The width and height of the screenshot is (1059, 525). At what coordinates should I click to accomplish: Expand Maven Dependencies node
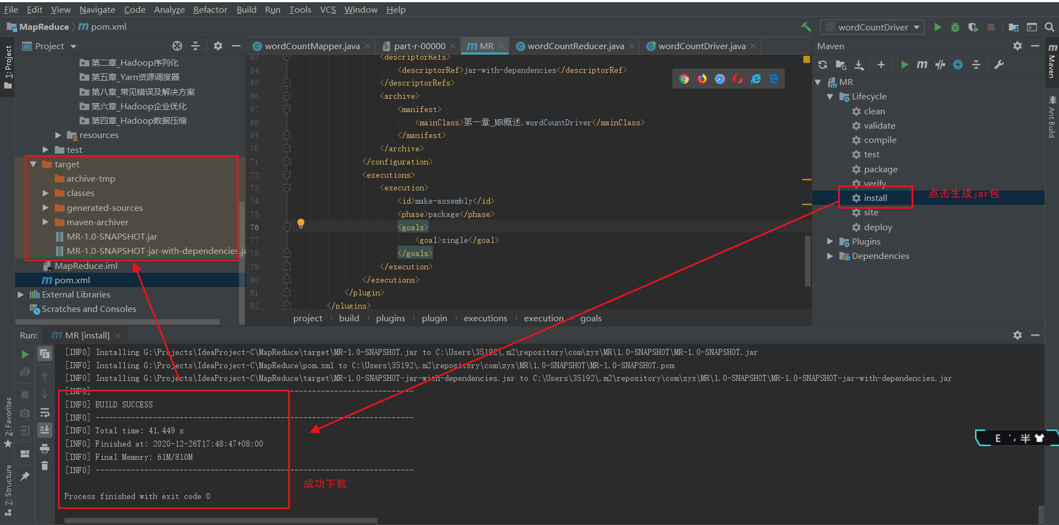[x=830, y=256]
